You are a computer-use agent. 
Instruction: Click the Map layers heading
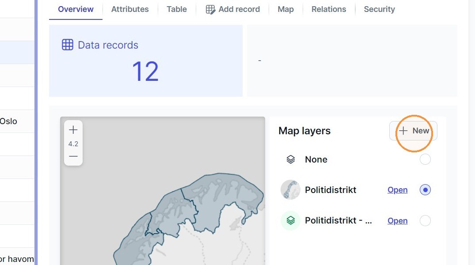(304, 131)
